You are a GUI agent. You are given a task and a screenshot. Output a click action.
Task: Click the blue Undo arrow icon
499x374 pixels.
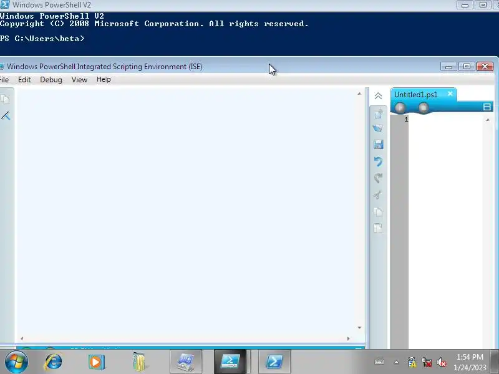378,161
